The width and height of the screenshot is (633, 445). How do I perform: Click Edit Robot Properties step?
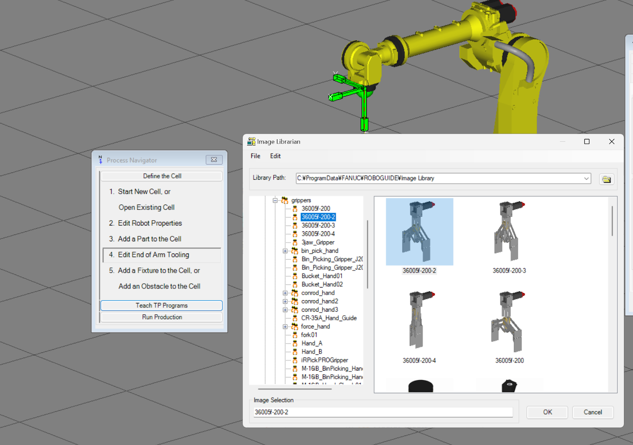pos(150,223)
